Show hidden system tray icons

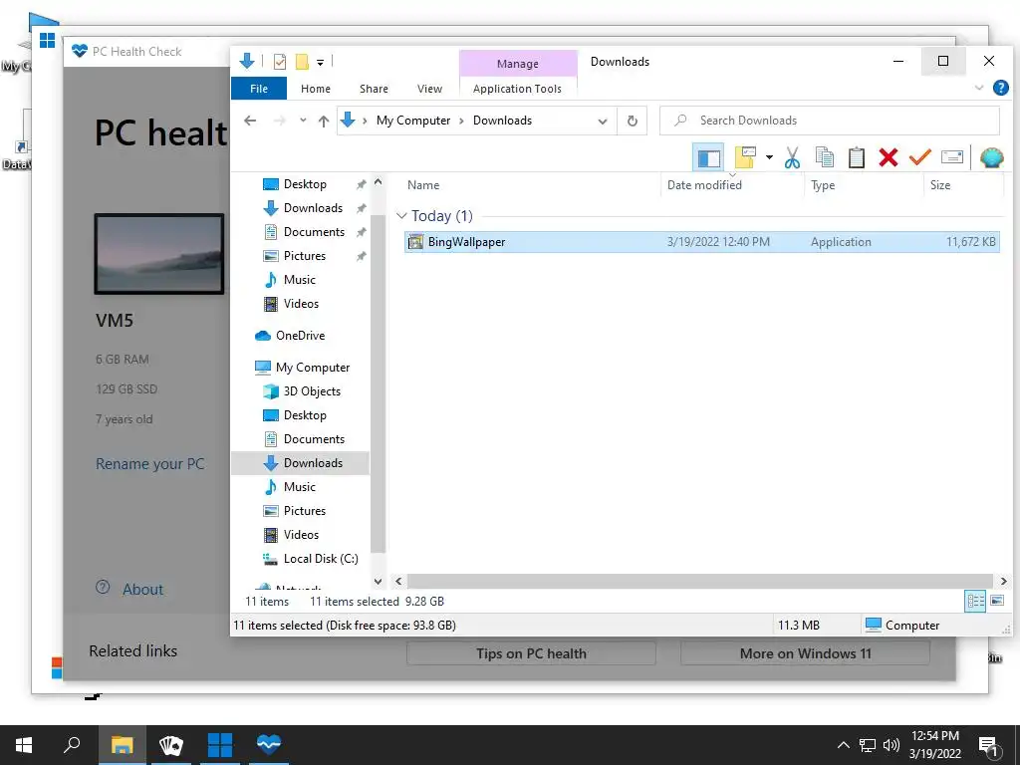843,745
